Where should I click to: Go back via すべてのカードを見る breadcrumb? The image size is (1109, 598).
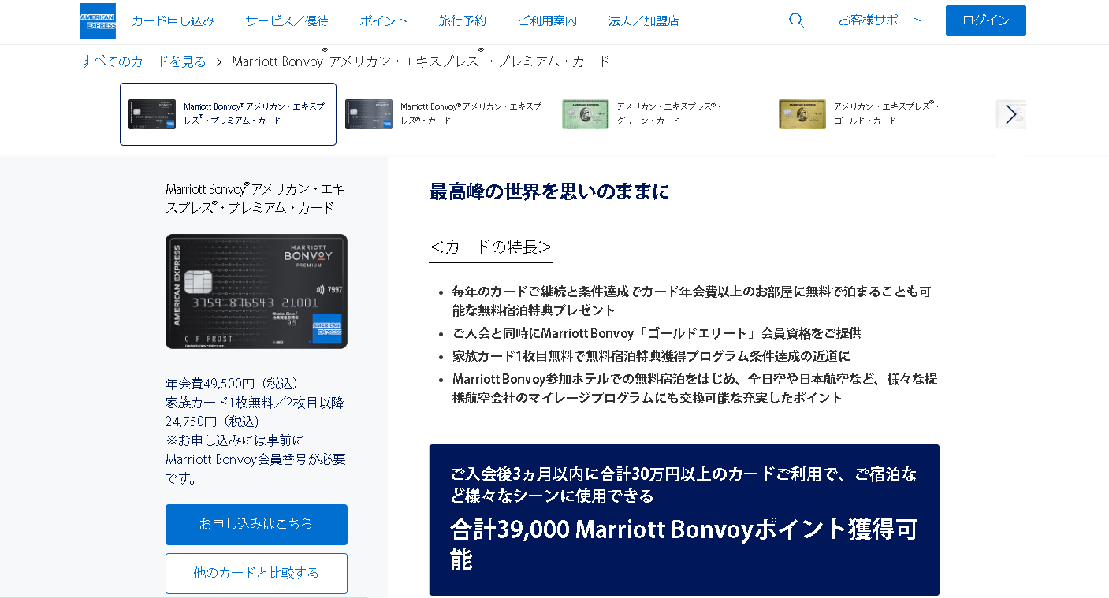143,61
